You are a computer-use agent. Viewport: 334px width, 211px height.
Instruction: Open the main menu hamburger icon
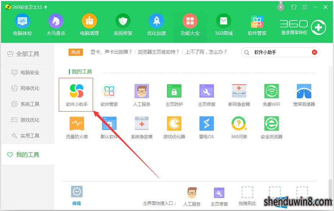(305, 7)
